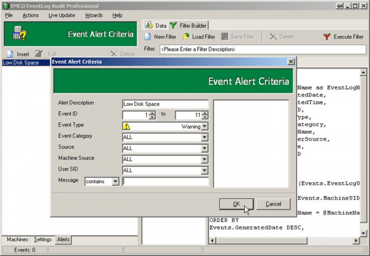Click the vertical scrollbar up arrow in the SQL pane

(364, 72)
